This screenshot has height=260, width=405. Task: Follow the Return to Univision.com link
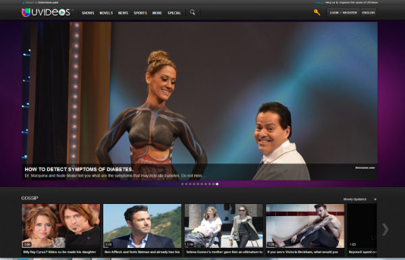(42, 3)
